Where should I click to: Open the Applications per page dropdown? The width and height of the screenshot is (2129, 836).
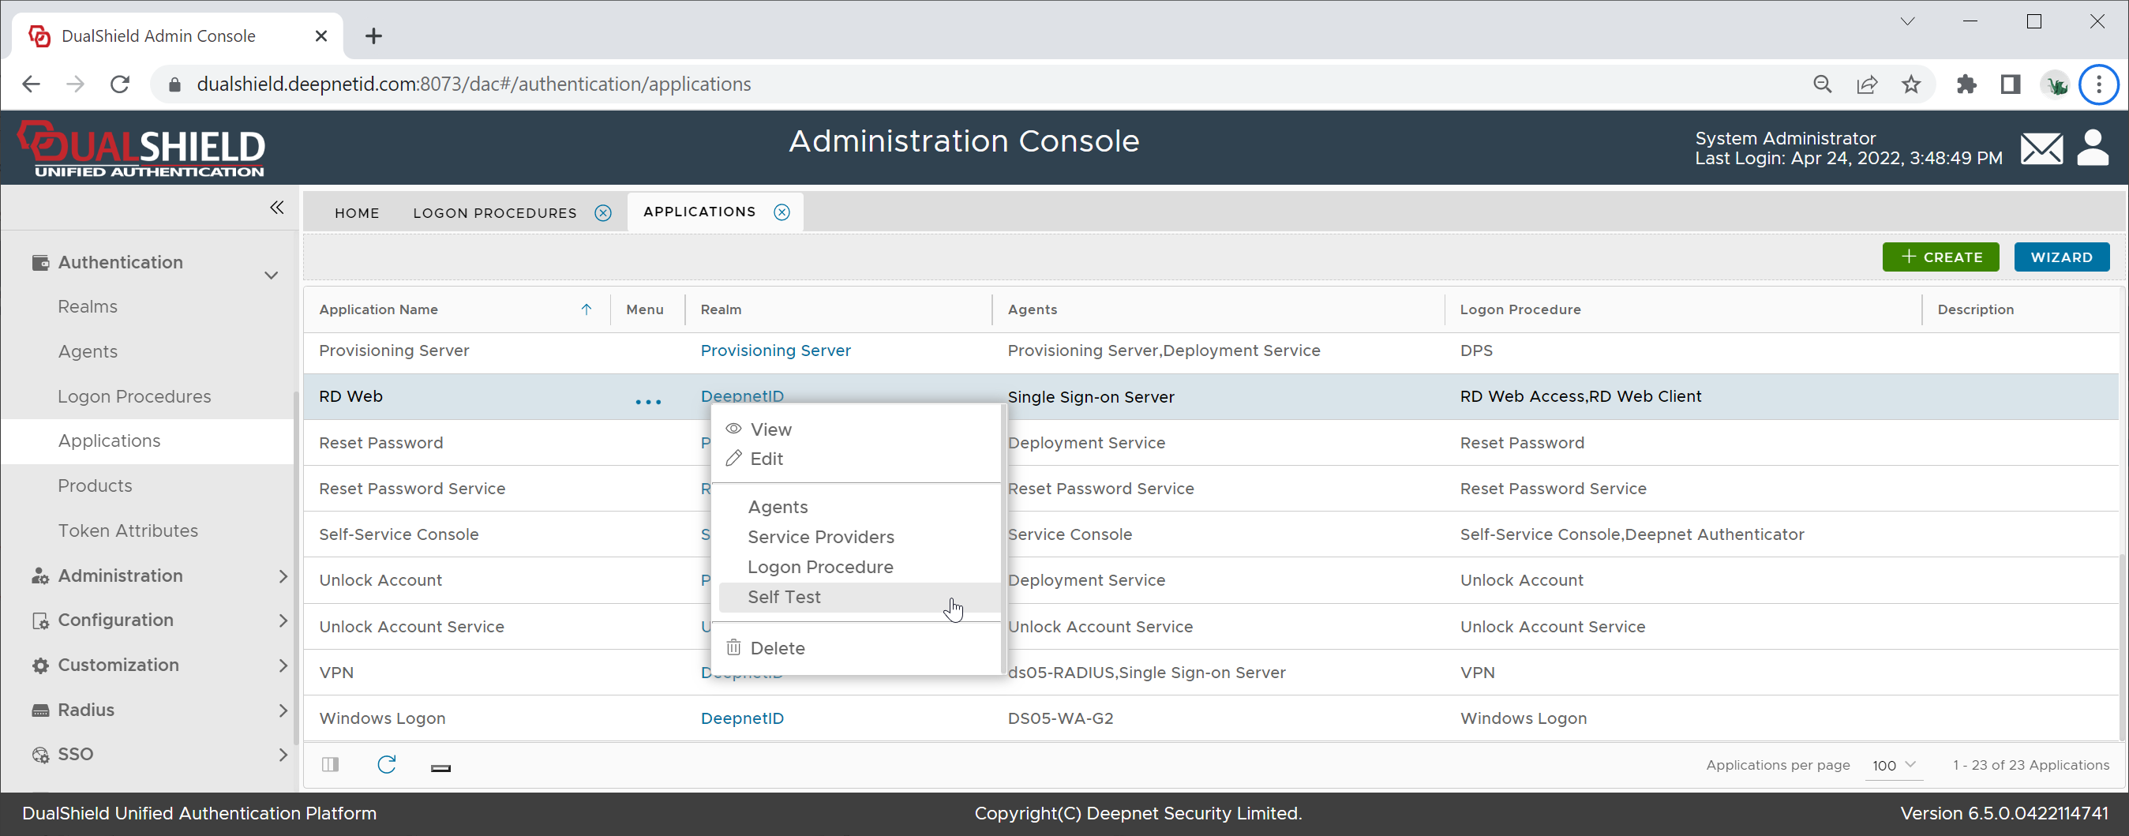[1894, 765]
